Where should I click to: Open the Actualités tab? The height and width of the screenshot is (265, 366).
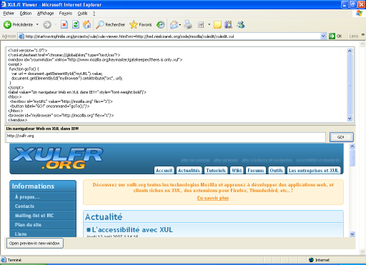tap(189, 170)
